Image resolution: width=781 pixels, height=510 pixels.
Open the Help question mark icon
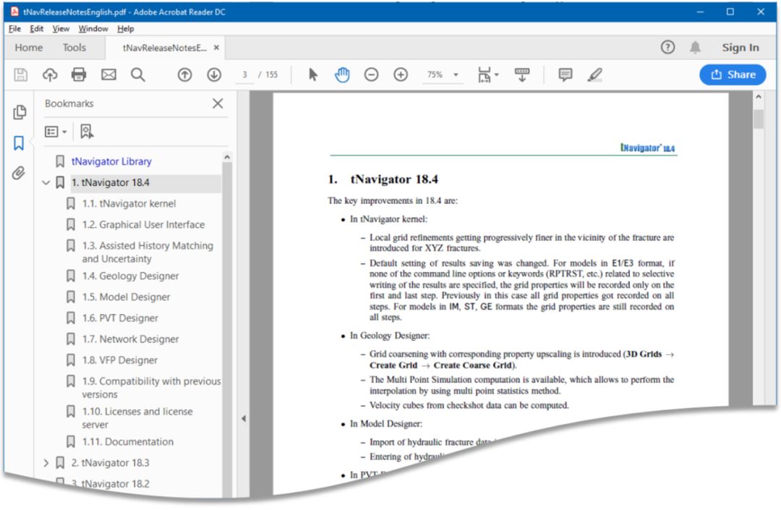pyautogui.click(x=668, y=47)
